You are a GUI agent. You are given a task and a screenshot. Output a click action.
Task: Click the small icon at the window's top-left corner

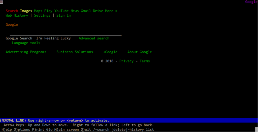[2, 2]
